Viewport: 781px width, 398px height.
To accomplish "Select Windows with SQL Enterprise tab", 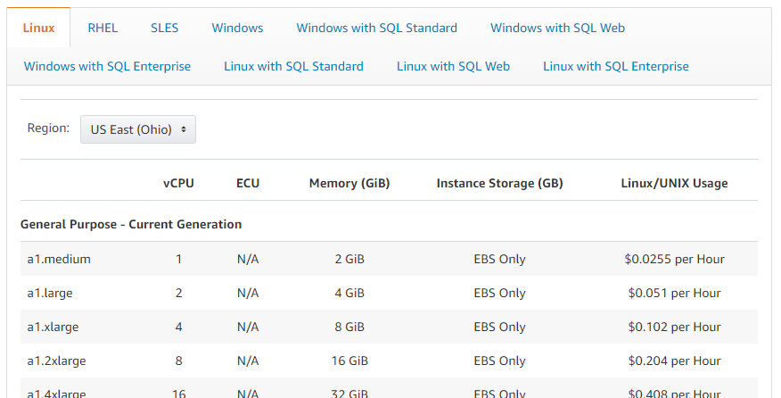I will [x=107, y=66].
